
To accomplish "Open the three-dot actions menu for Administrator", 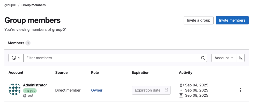I will click(240, 90).
